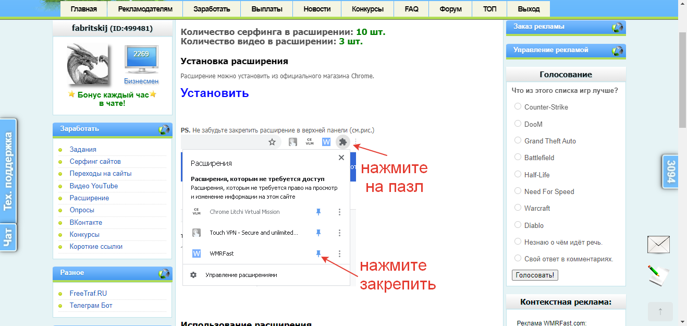Log out via Выход menu item
The width and height of the screenshot is (687, 326).
529,9
